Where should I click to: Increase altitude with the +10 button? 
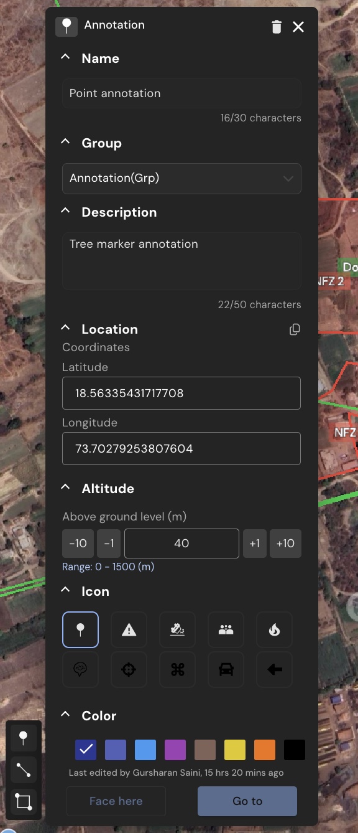click(x=285, y=544)
